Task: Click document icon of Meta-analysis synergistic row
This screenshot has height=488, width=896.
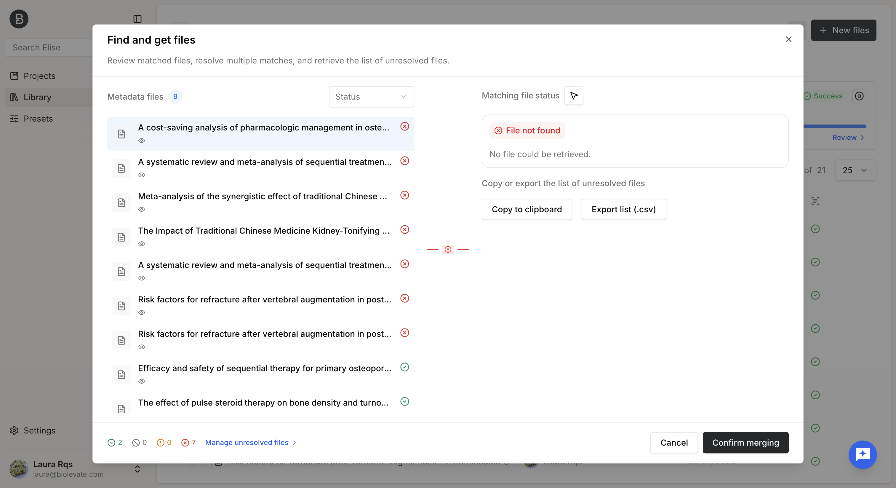Action: click(121, 203)
